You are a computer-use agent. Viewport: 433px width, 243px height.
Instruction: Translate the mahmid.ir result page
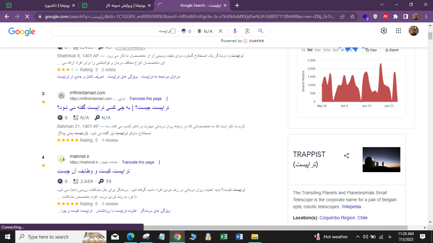tap(138, 162)
